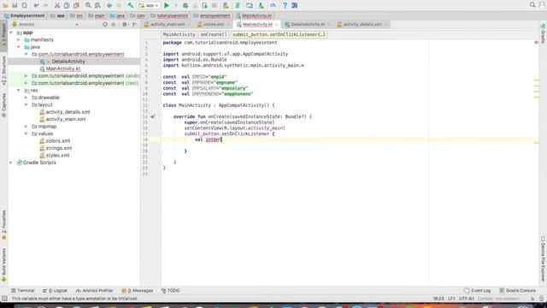Open the Event Log panel
547x308 pixels.
pos(477,291)
